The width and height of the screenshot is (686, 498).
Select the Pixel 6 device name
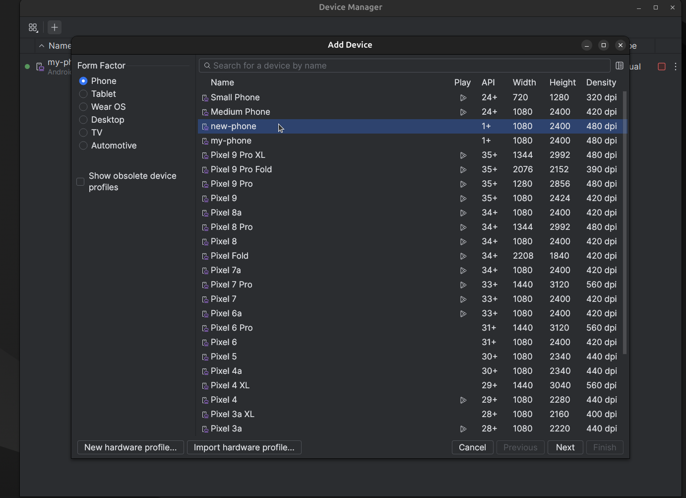tap(224, 342)
